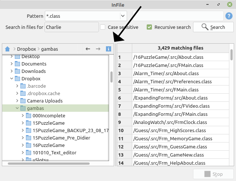Click the Stop button
The height and width of the screenshot is (181, 236).
pyautogui.click(x=213, y=174)
